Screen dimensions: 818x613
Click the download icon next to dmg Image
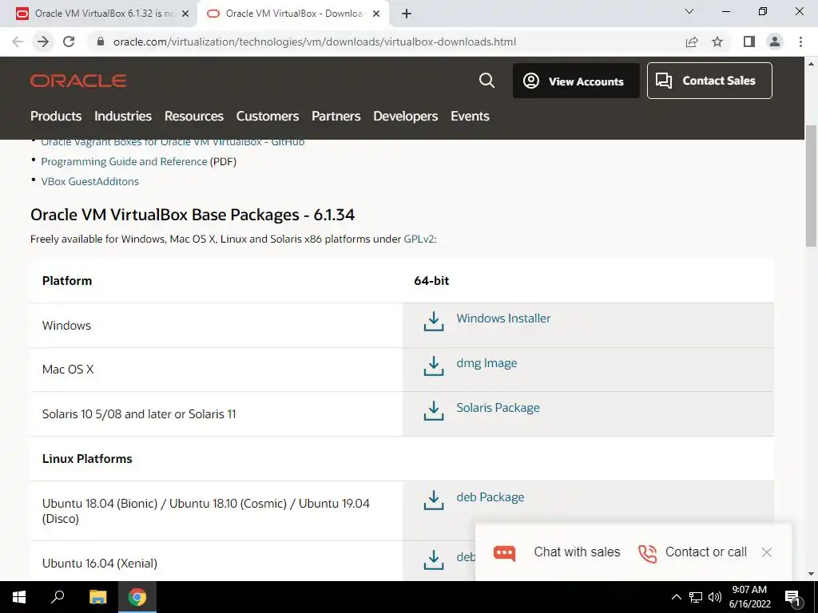point(434,366)
